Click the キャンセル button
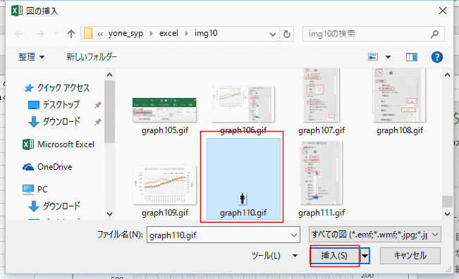 [x=410, y=256]
